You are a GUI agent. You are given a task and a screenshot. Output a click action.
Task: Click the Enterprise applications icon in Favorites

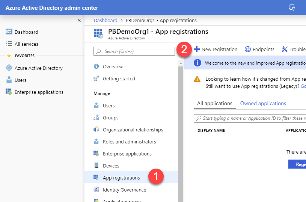(9, 92)
